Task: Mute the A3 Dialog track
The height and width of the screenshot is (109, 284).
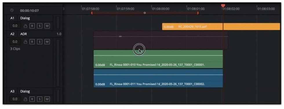Action: 47,99
